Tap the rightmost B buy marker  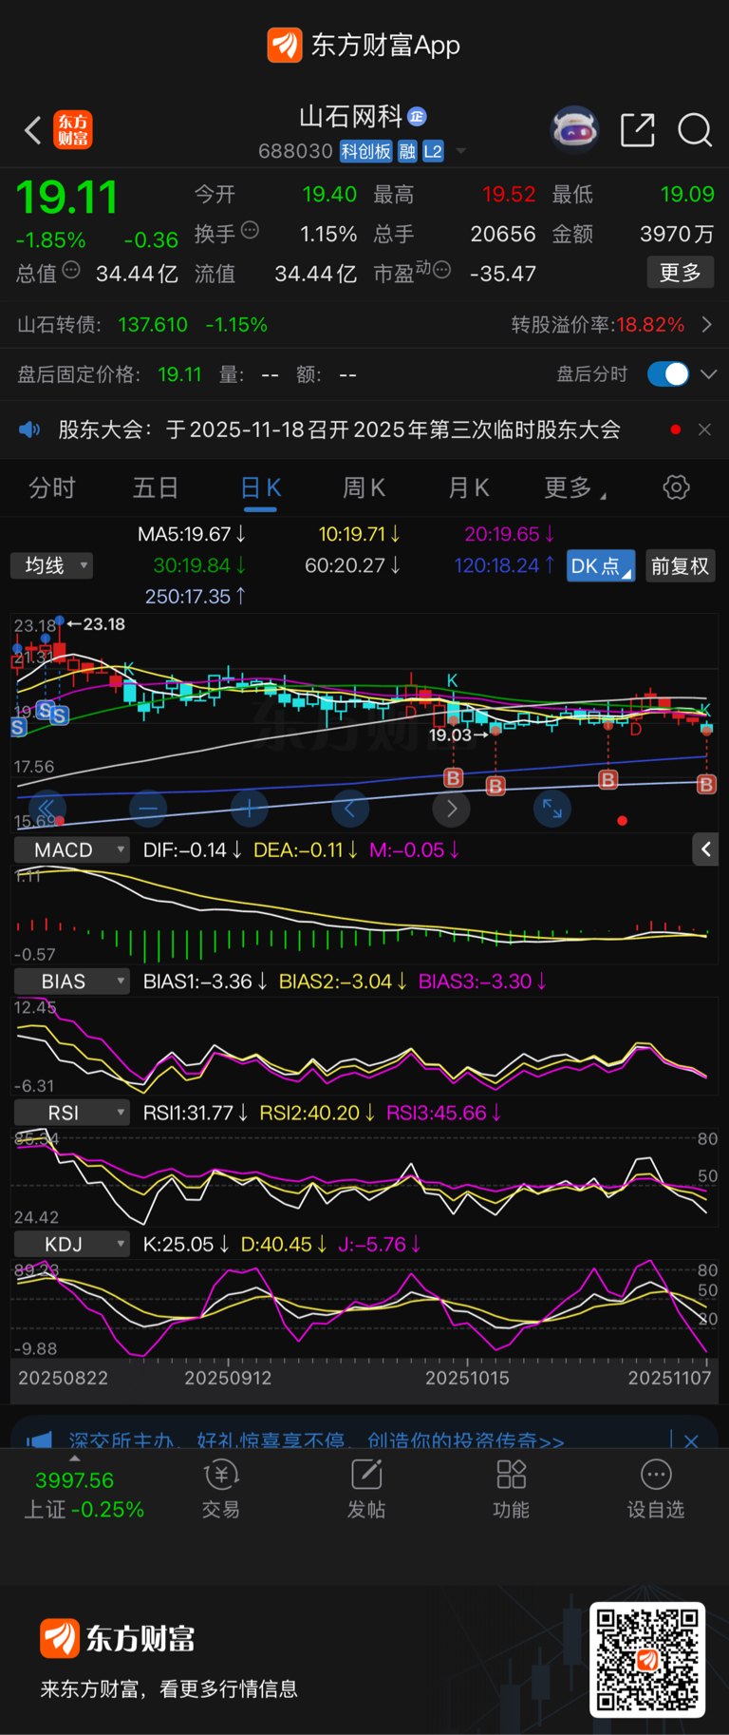click(x=706, y=785)
